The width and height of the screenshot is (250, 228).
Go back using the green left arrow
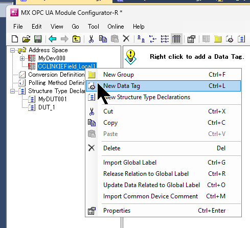(x=53, y=39)
